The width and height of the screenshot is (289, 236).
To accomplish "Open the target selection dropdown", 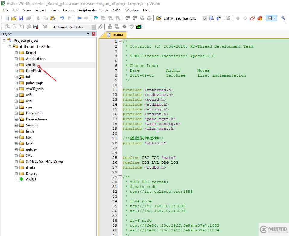I will [93, 27].
